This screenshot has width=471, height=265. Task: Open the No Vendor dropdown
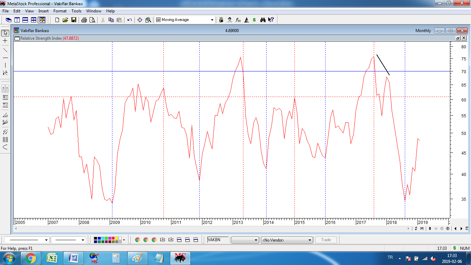pos(287,240)
